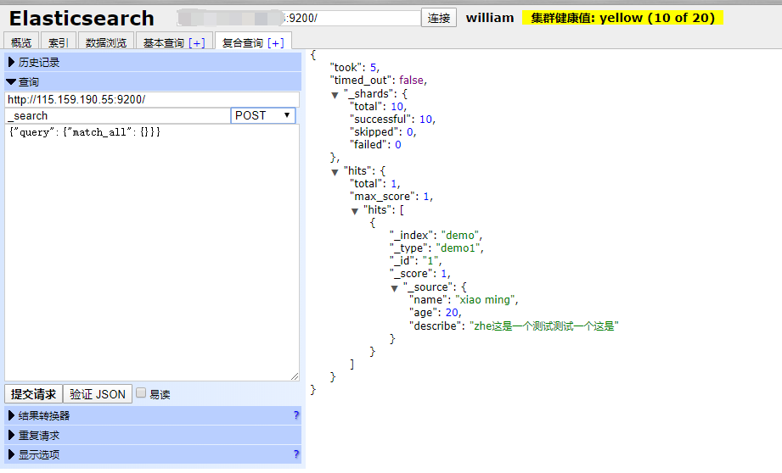Viewport: 782px width, 473px height.
Task: Open the 数据浏览 data browser tab
Action: 106,42
